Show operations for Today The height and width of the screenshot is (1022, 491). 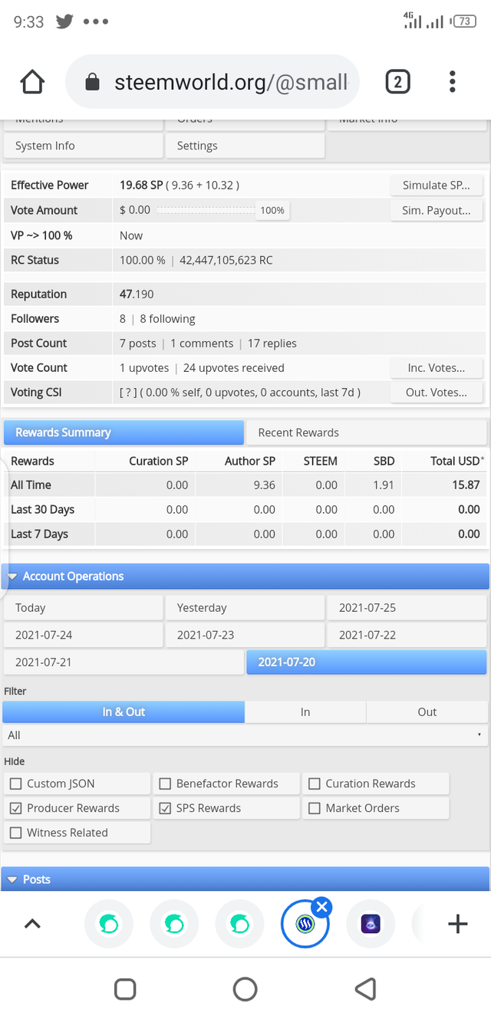84,608
